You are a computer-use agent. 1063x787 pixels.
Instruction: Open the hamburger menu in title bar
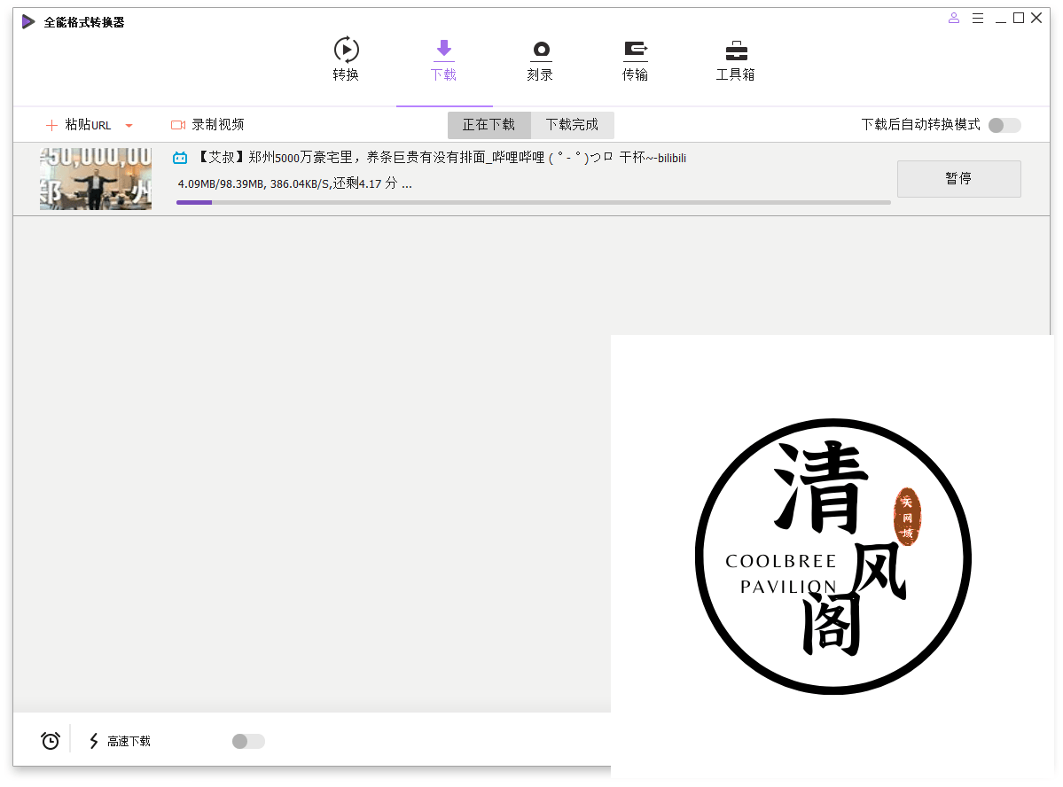tap(978, 19)
